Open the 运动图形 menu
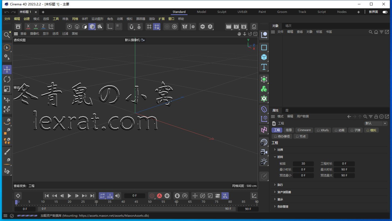The width and height of the screenshot is (392, 221). coord(98,19)
